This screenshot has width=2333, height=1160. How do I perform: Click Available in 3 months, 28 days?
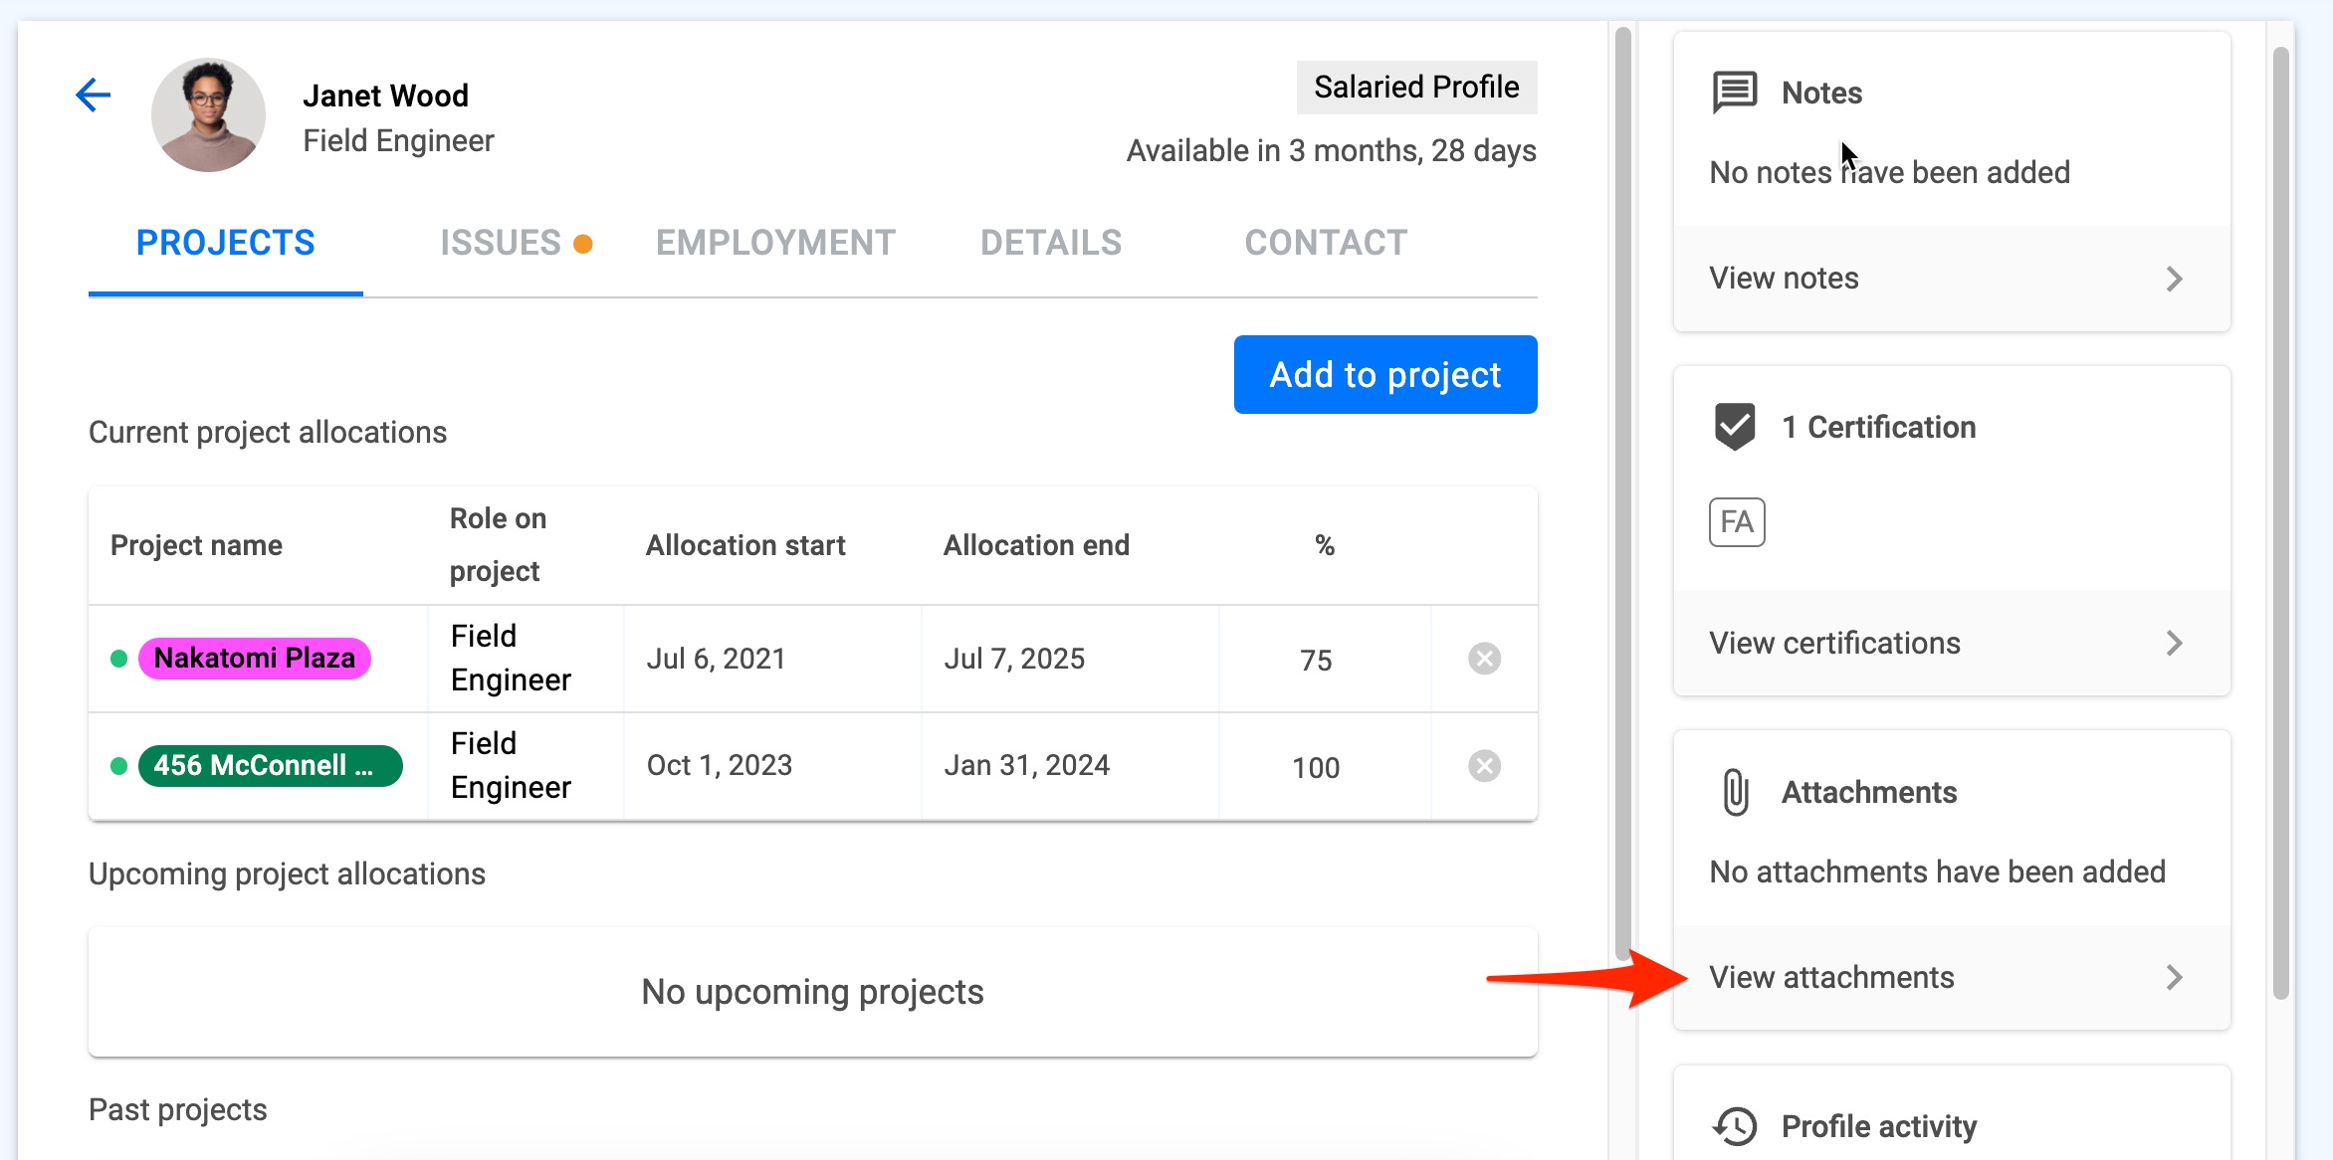(x=1331, y=151)
